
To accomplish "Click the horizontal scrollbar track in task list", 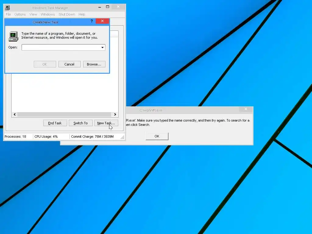I will coord(64,115).
